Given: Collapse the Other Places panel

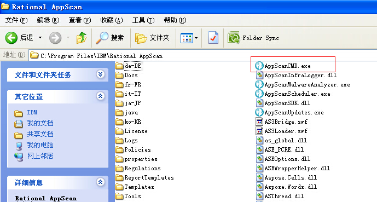Looking at the screenshot, I should pyautogui.click(x=100, y=96).
